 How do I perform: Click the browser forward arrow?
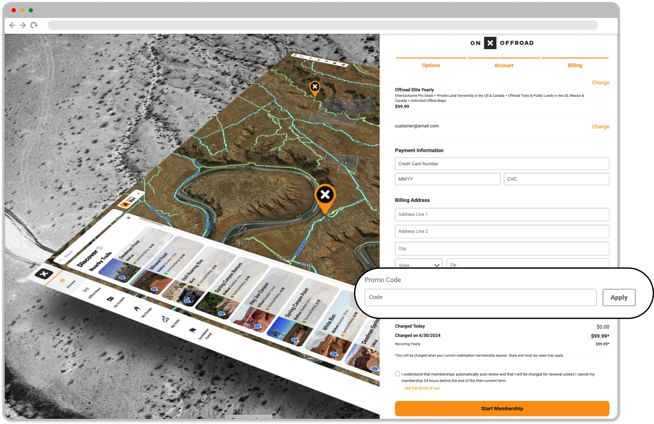[x=23, y=25]
